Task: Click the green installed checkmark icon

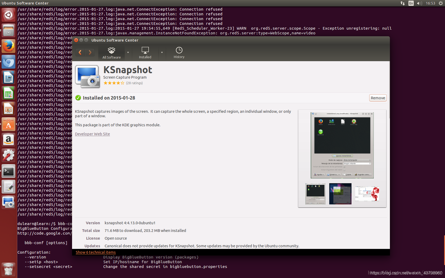Action: point(78,98)
